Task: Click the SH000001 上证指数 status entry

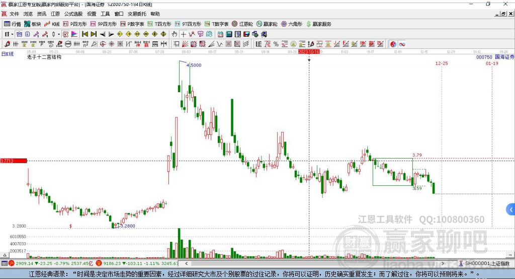Action: (484, 263)
